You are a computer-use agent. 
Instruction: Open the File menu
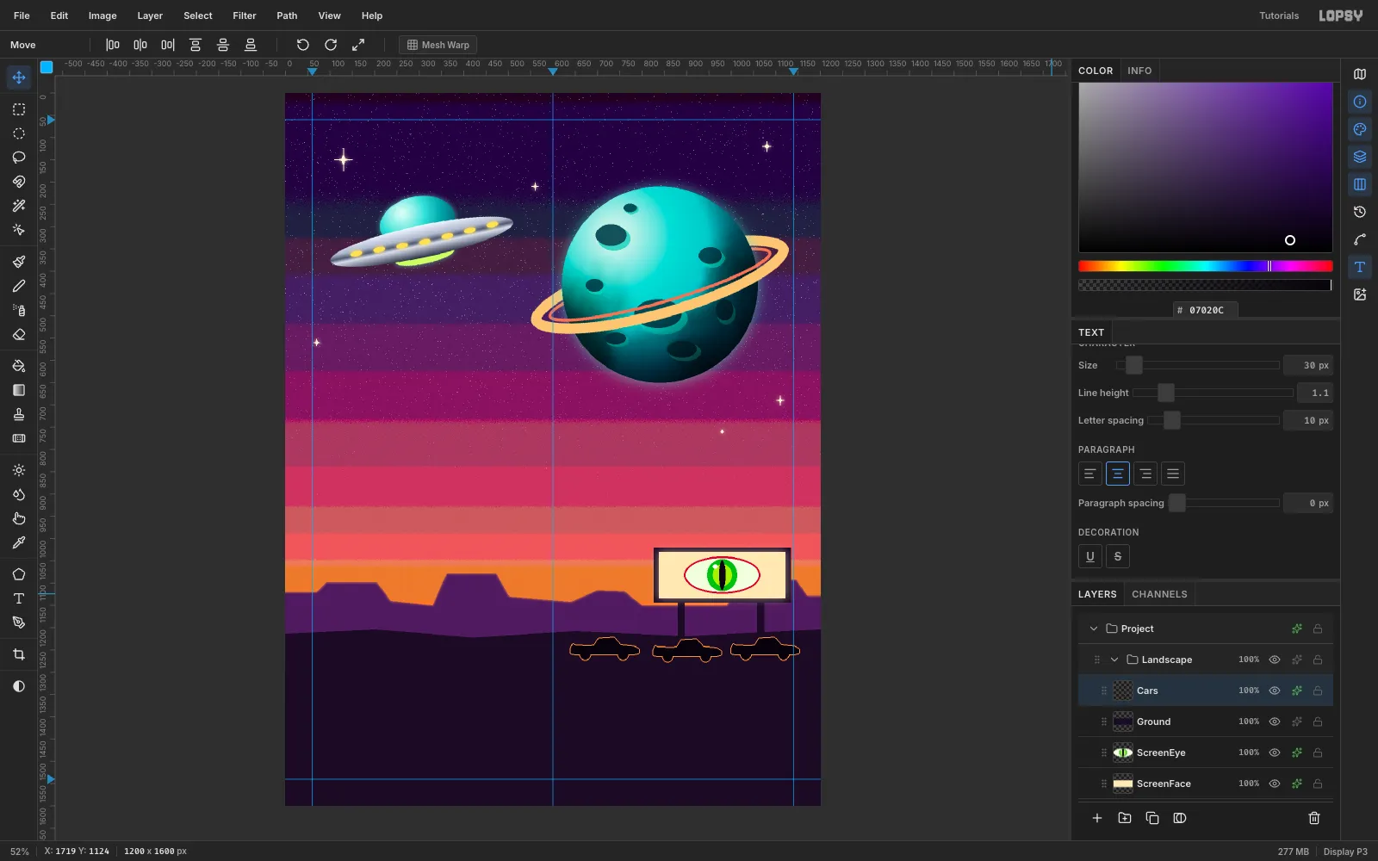[x=22, y=15]
